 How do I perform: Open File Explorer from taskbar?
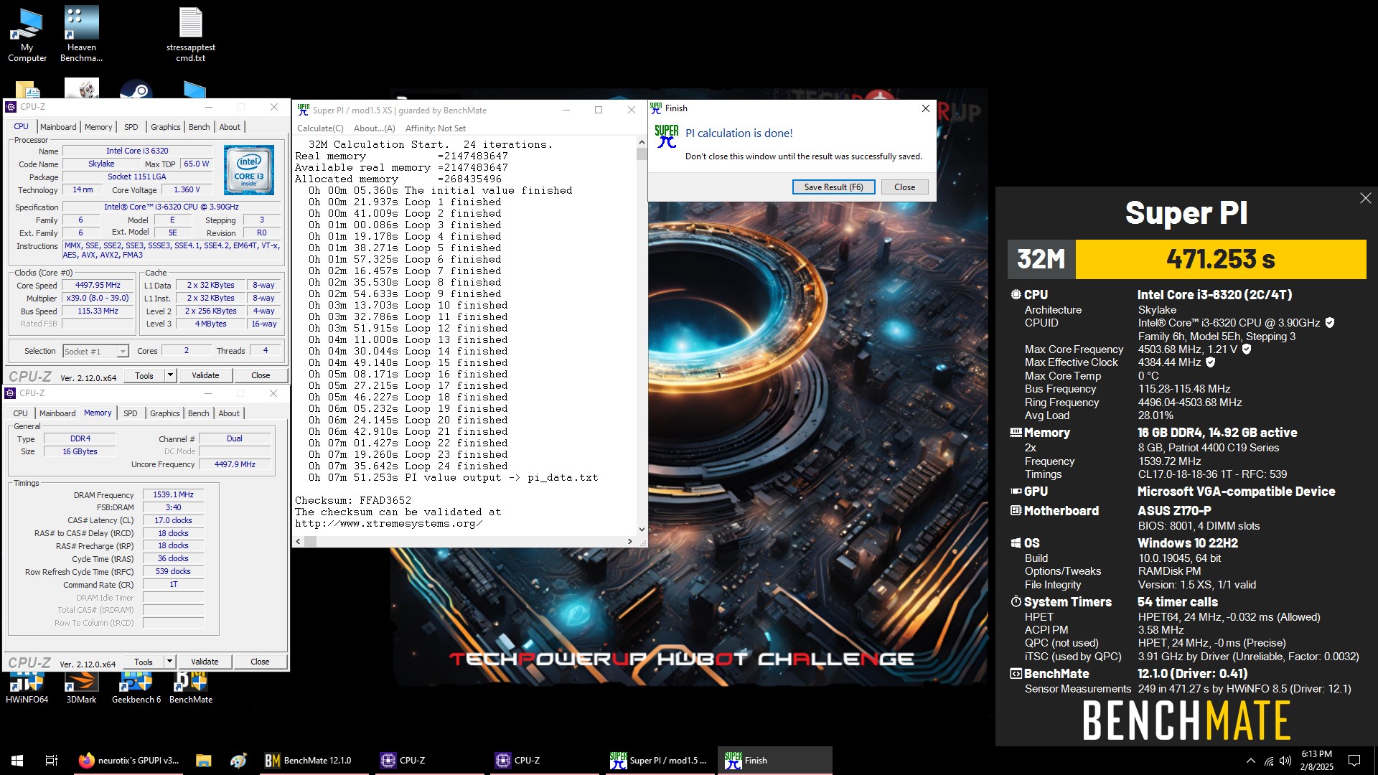tap(204, 761)
